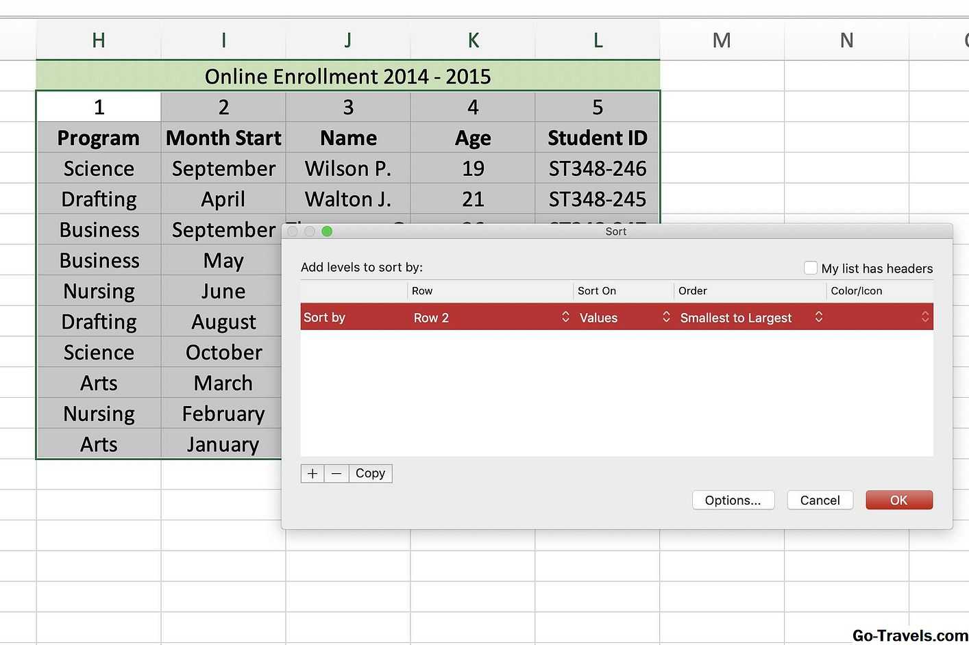Select column H header

pyautogui.click(x=99, y=40)
